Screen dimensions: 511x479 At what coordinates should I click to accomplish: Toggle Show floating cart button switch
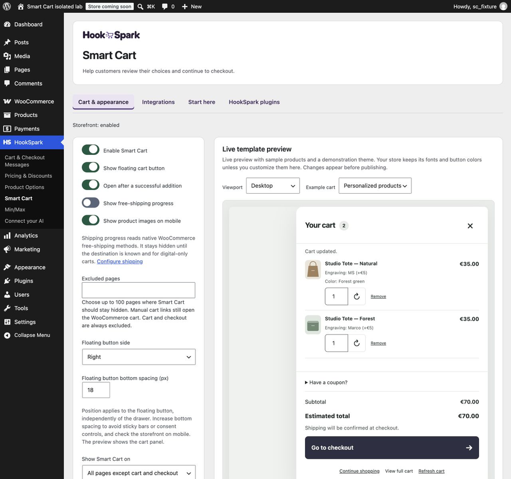pos(90,168)
